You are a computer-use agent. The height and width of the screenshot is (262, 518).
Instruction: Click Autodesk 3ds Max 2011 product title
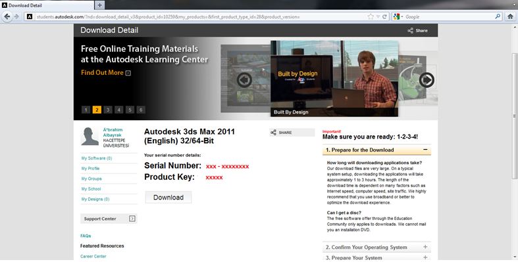point(190,136)
